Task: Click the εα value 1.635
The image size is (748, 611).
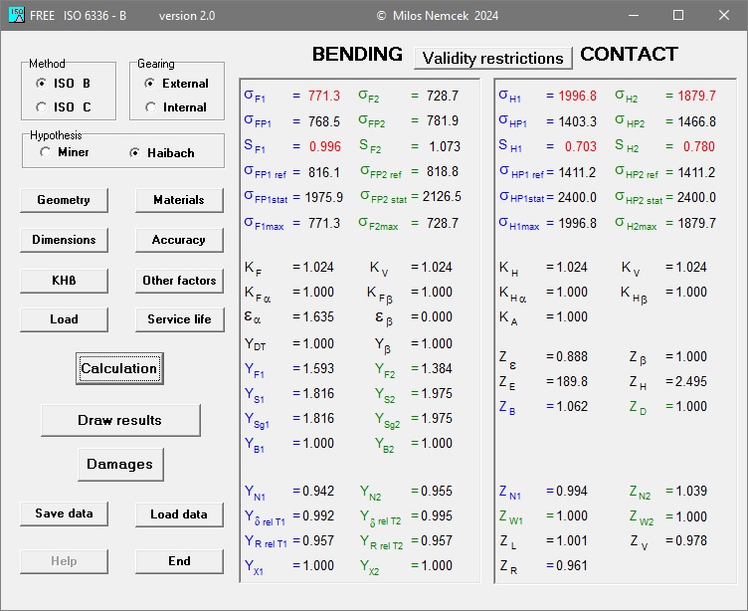Action: (x=317, y=317)
